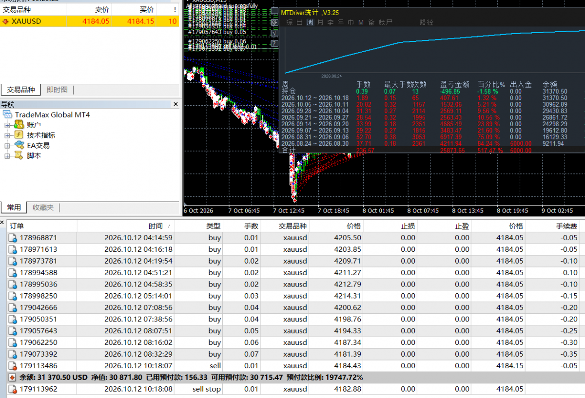Screen dimensions: 585x398
Task: Close the 导航 navigator panel
Action: pos(176,104)
